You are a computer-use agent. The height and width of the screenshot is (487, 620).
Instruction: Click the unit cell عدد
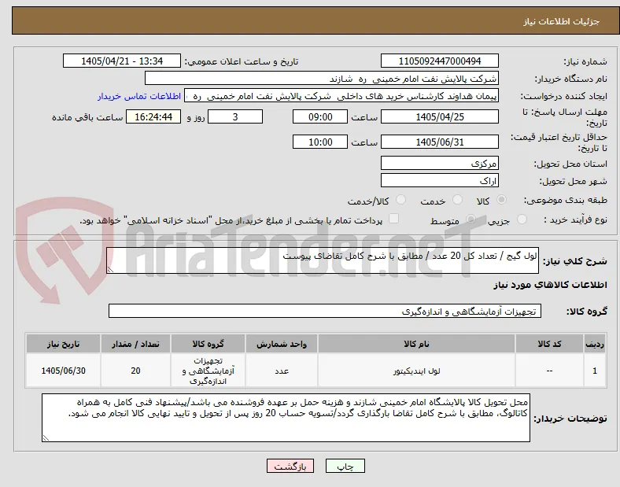pos(282,371)
